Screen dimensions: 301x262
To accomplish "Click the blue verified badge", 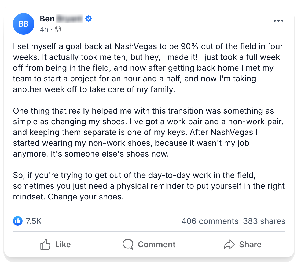I will click(x=89, y=19).
